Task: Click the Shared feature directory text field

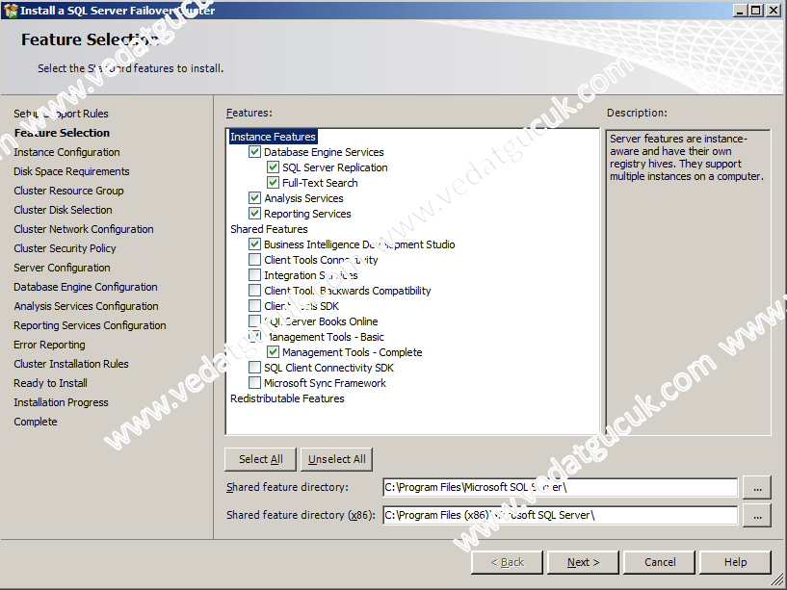Action: point(560,487)
